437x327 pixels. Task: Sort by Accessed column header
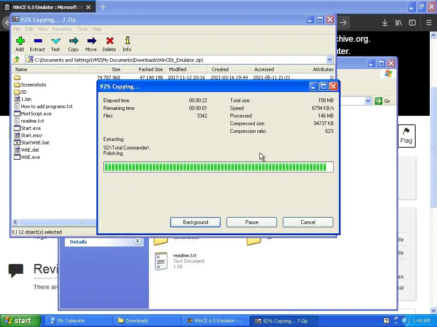[272, 69]
